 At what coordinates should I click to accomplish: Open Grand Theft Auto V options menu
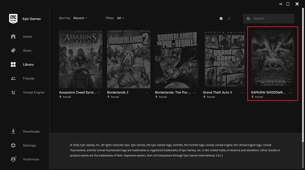[x=243, y=92]
